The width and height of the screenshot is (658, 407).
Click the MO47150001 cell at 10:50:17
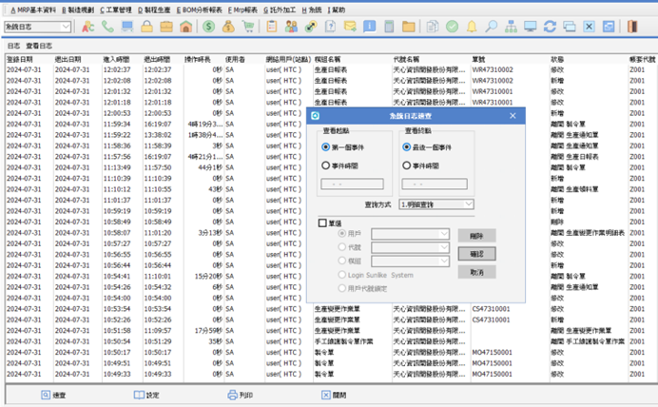click(x=492, y=352)
